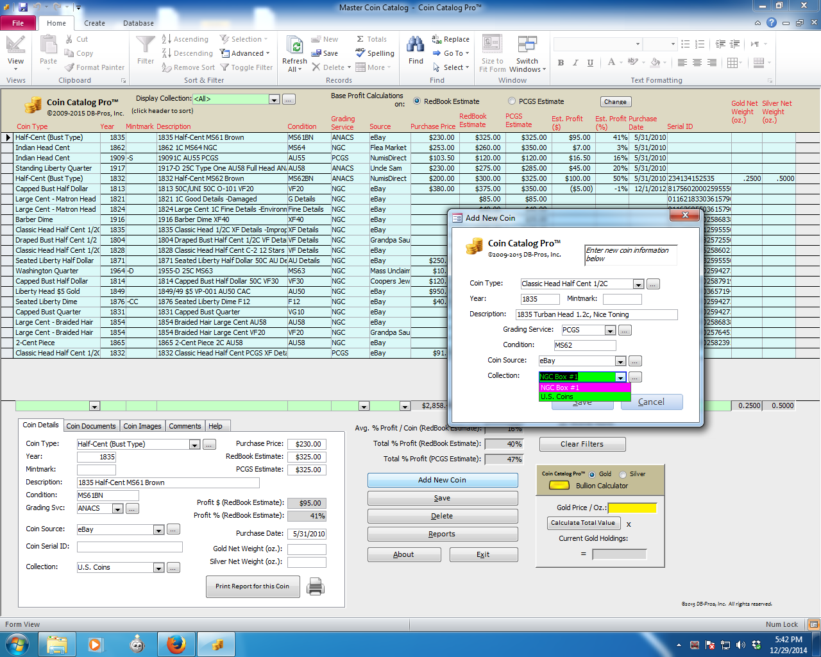
Task: Click the Condition field in Add New Coin dialog
Action: coord(585,345)
